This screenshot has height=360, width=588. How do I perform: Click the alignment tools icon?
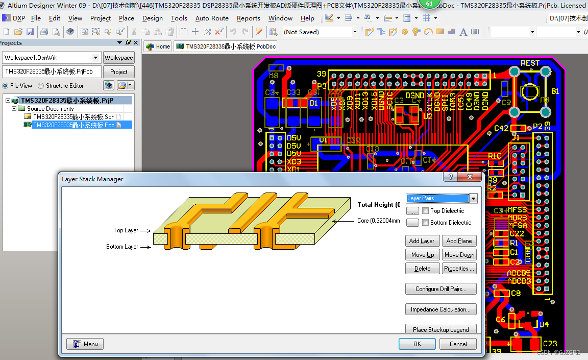tap(349, 18)
